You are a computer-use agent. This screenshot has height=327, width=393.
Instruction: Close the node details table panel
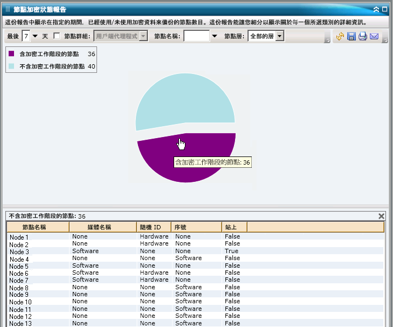tap(382, 216)
